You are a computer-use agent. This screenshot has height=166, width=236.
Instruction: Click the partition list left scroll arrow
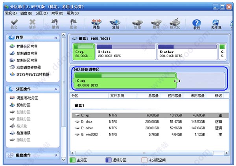point(72,153)
